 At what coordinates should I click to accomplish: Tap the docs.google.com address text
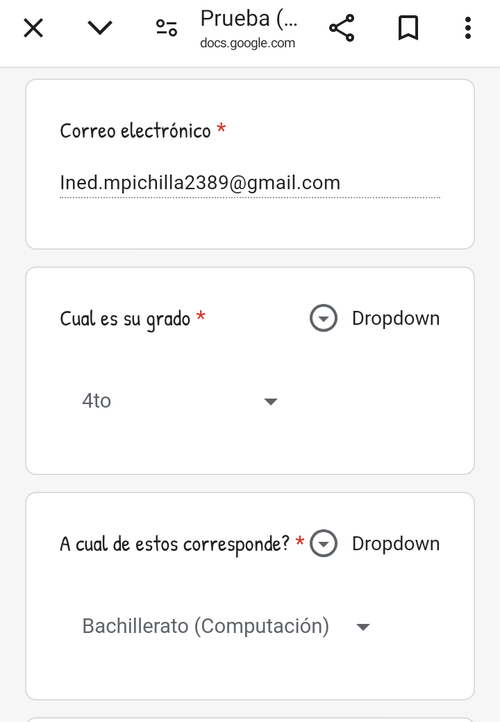(247, 43)
